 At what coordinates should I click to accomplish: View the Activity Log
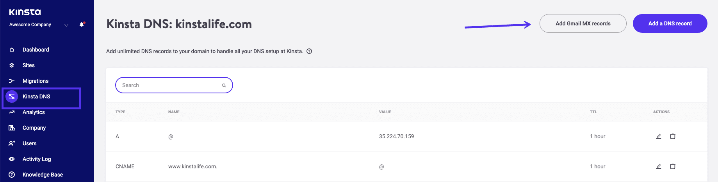(37, 159)
